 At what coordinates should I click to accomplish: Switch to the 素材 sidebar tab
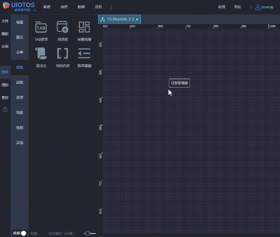(x=5, y=98)
